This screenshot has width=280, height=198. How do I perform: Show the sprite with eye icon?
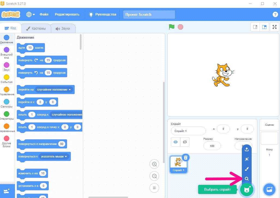(176, 142)
